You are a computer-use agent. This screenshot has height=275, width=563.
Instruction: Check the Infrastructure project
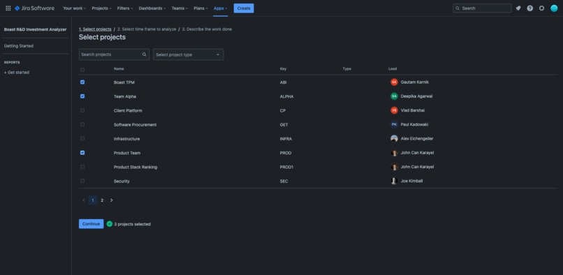click(x=82, y=139)
